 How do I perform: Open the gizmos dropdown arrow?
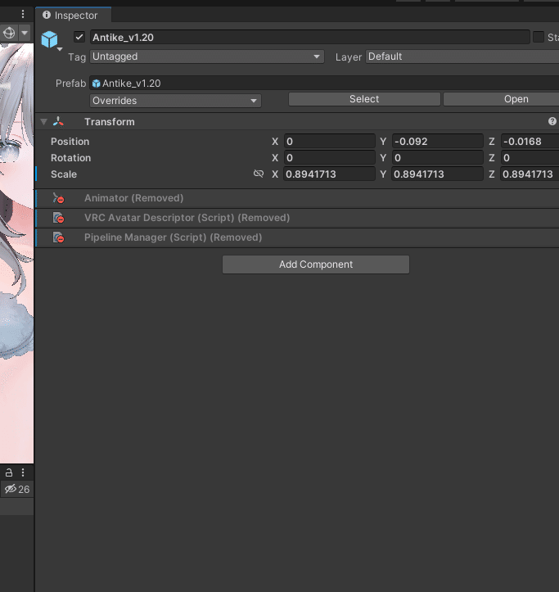coord(25,33)
